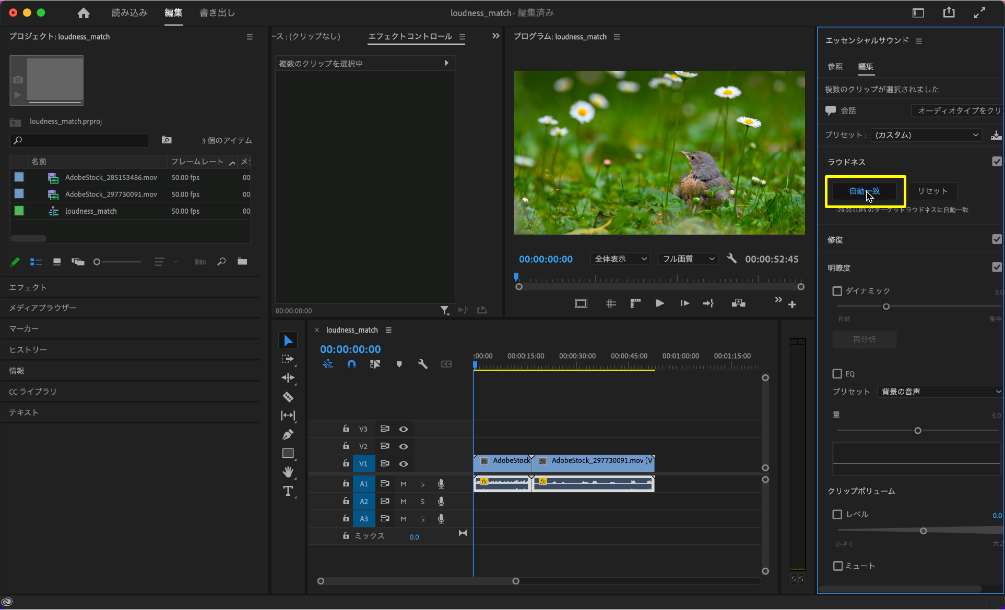Viewport: 1005px width, 610px height.
Task: Switch to the 参照 tab
Action: [x=835, y=67]
